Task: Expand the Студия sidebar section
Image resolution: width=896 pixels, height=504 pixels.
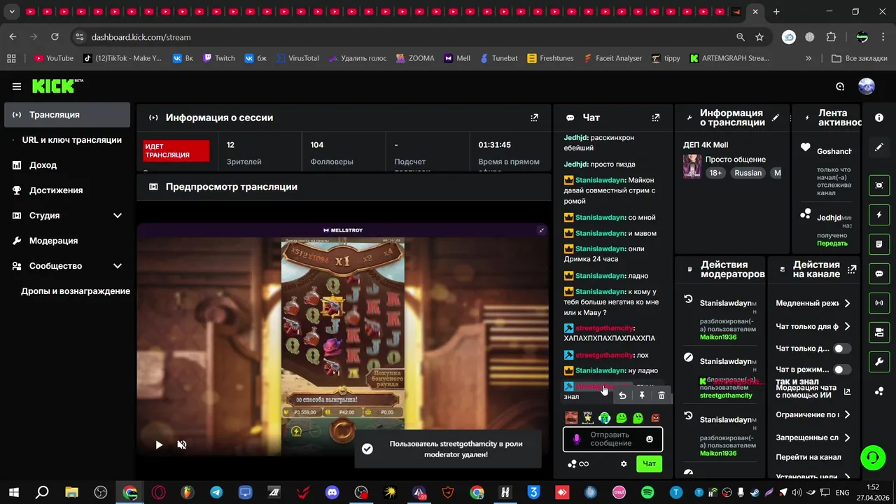Action: click(118, 216)
